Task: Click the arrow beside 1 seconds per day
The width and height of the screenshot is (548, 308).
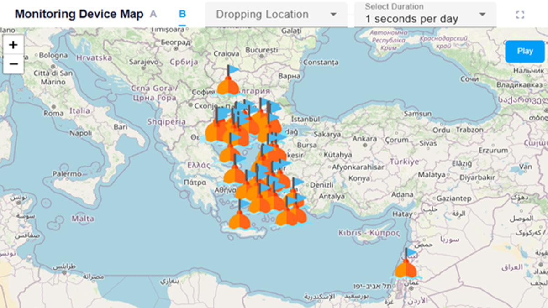Action: pyautogui.click(x=483, y=15)
